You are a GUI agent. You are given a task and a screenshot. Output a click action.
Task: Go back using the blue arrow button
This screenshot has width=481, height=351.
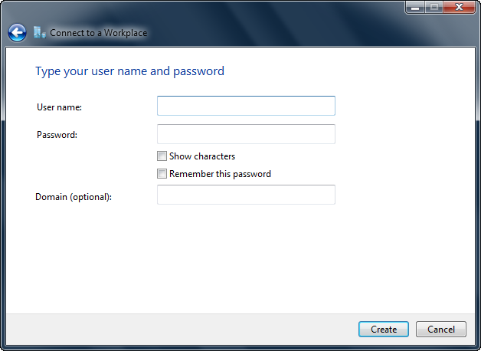[x=17, y=33]
